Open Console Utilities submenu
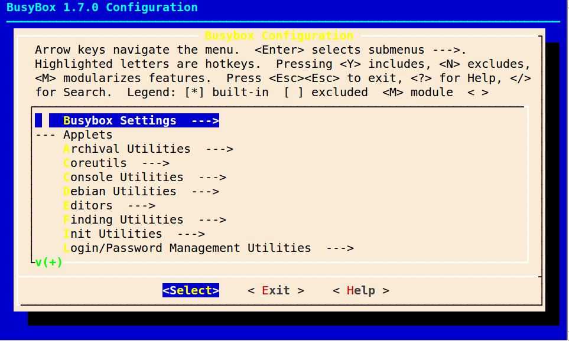 [144, 177]
